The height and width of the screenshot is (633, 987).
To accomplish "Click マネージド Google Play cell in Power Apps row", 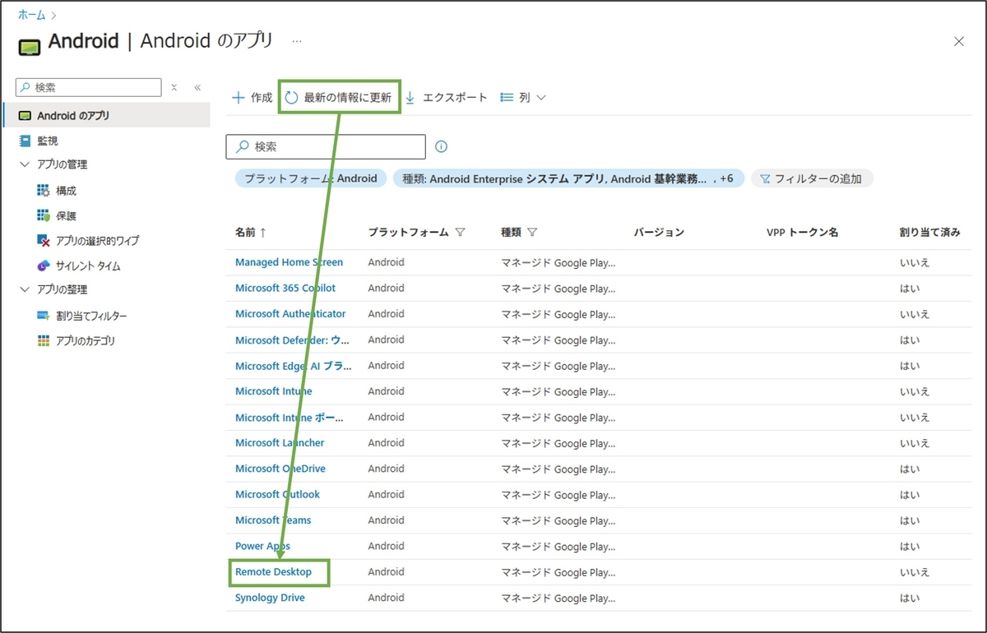I will pyautogui.click(x=558, y=547).
